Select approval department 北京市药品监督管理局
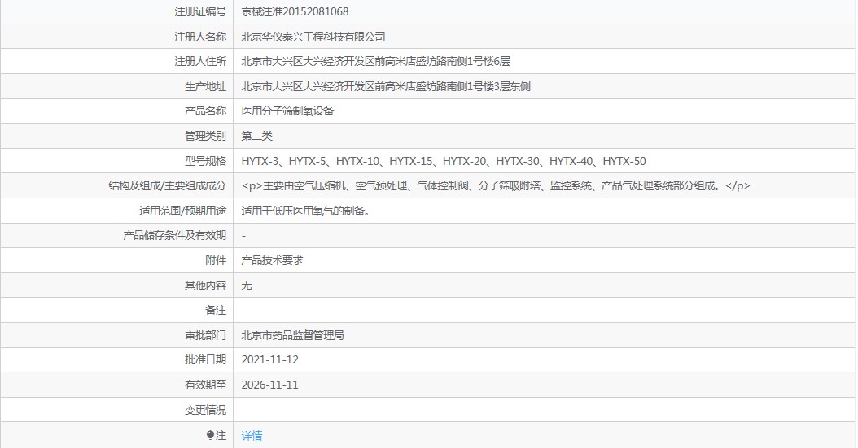This screenshot has height=448, width=858. (x=293, y=335)
